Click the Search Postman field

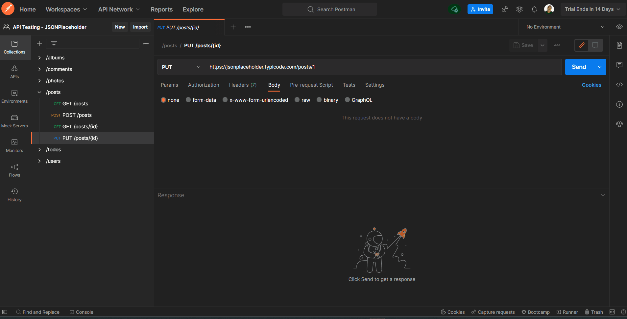click(330, 9)
